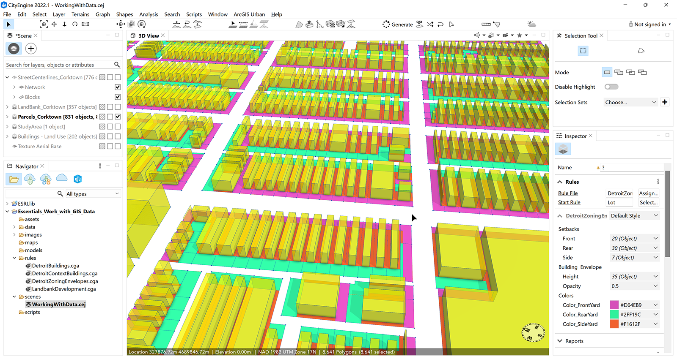Open the Shapes menu
Image resolution: width=677 pixels, height=359 pixels.
[x=124, y=14]
